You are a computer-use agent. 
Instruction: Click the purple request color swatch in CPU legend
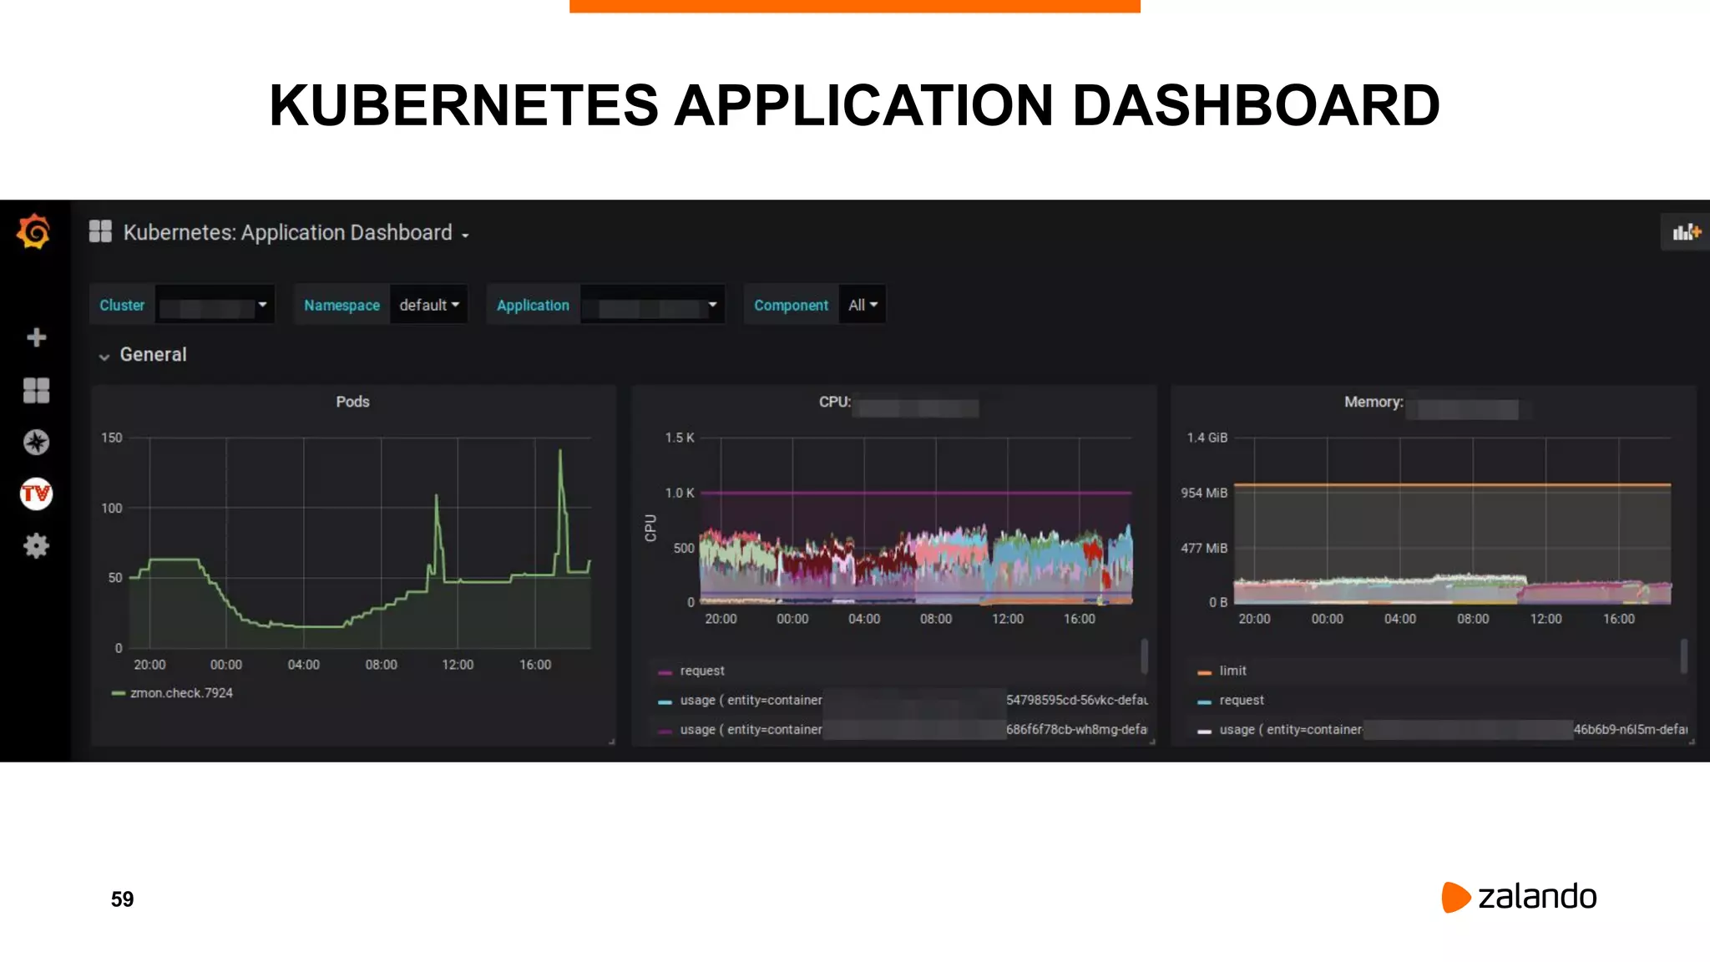665,672
